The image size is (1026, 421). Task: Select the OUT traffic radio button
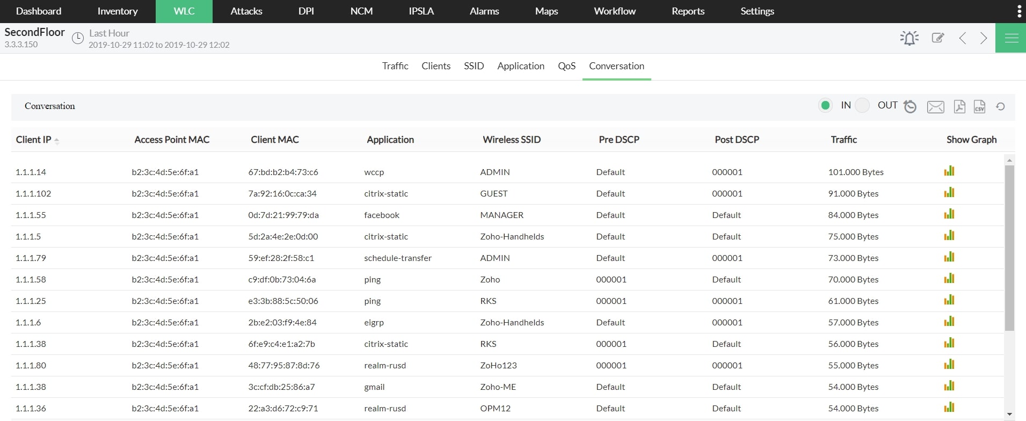tap(862, 105)
